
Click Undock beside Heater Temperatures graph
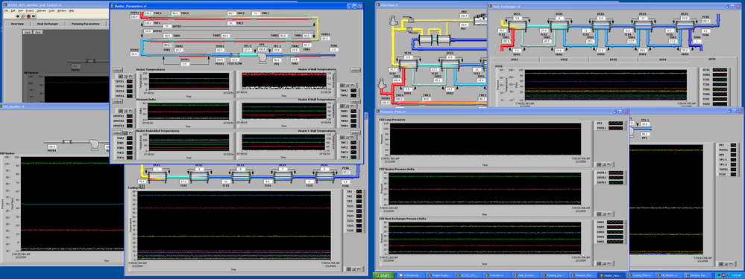pyautogui.click(x=117, y=70)
